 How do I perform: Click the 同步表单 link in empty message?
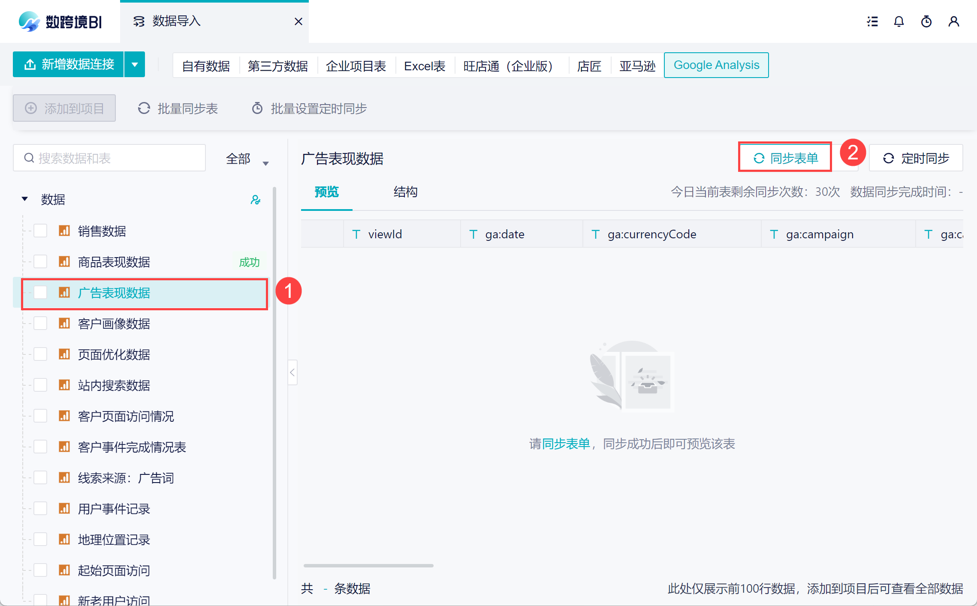point(566,444)
